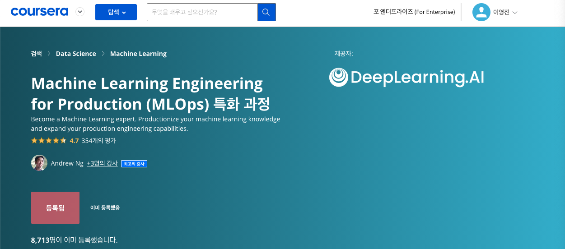This screenshot has height=249, width=565.
Task: Open Data Science breadcrumb
Action: click(76, 54)
